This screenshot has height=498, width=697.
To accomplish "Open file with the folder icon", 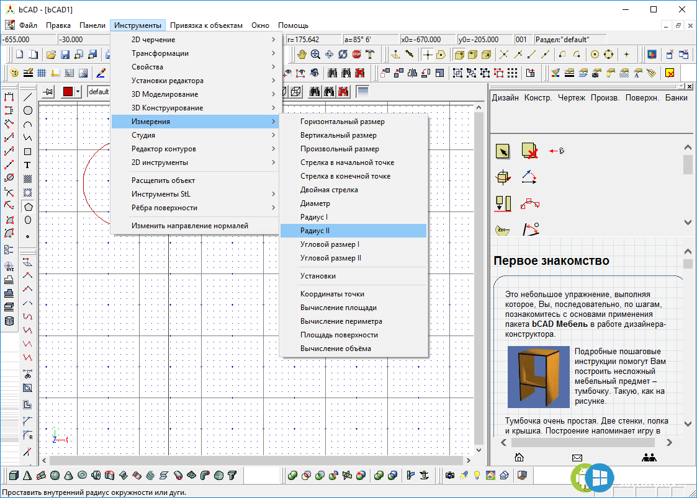I will tap(51, 55).
